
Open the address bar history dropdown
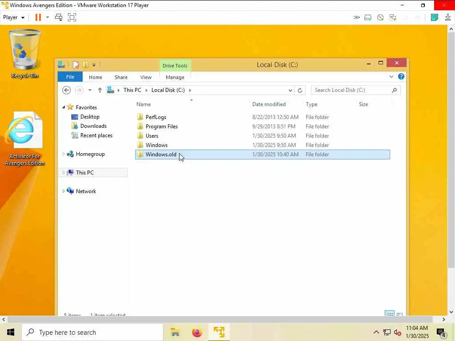290,91
